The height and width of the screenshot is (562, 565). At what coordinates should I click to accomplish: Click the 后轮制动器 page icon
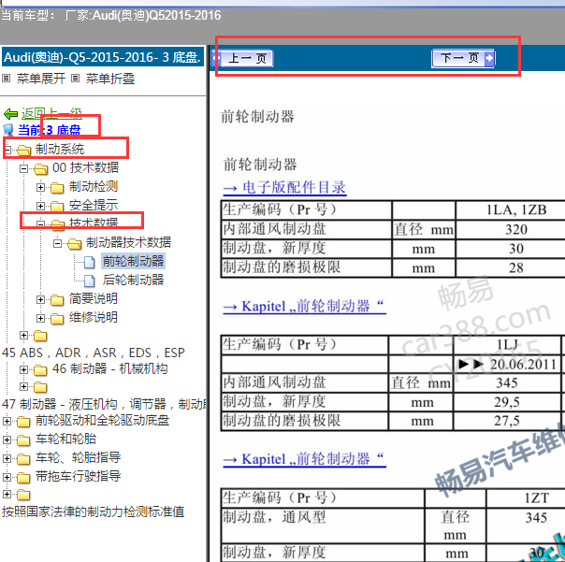point(90,281)
